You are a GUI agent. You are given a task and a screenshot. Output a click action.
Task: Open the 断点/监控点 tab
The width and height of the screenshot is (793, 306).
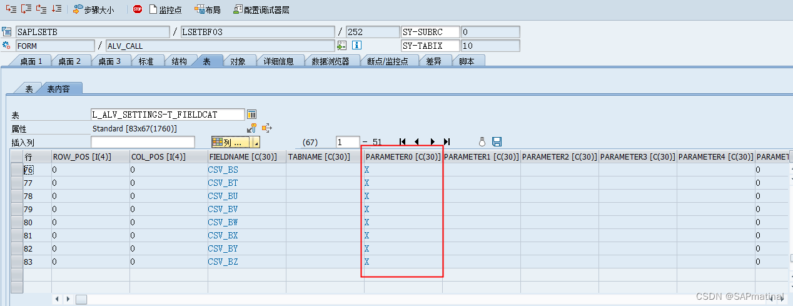(388, 61)
